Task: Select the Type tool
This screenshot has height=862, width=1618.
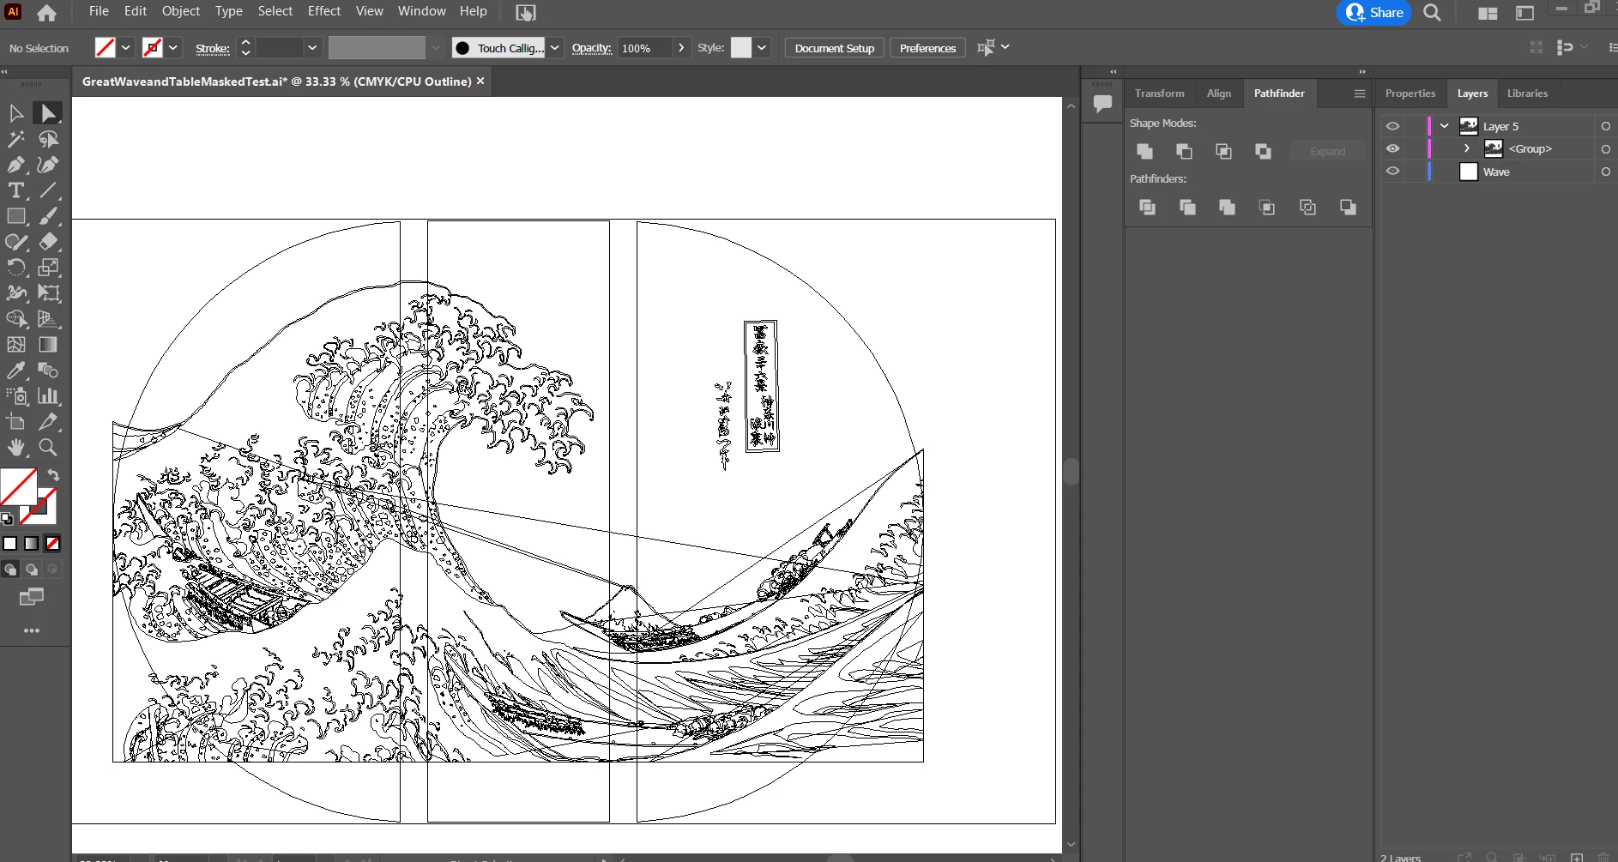Action: coord(15,190)
